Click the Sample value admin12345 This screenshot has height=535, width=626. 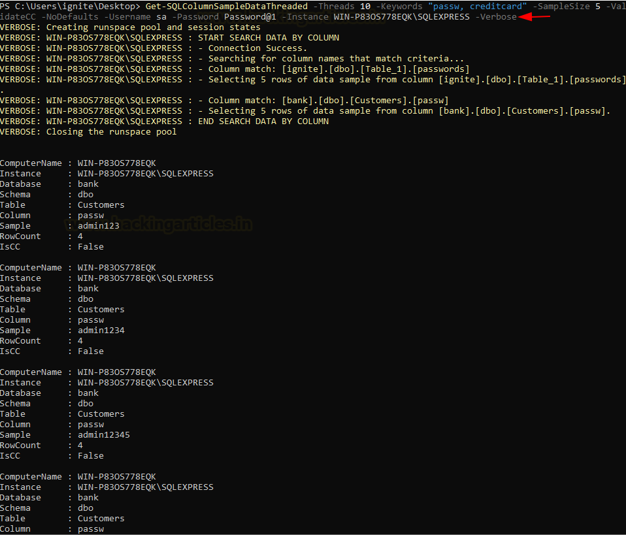104,435
